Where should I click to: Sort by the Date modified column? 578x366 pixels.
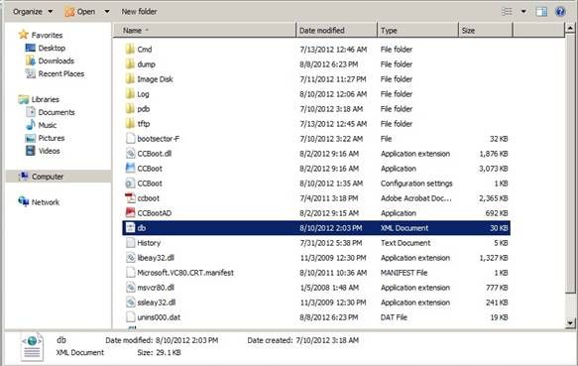[336, 31]
